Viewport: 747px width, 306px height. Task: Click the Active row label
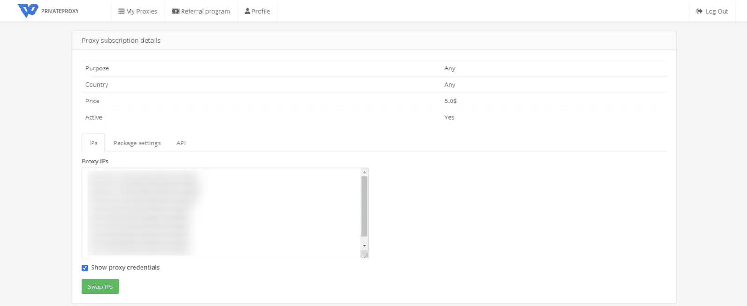[x=94, y=117]
